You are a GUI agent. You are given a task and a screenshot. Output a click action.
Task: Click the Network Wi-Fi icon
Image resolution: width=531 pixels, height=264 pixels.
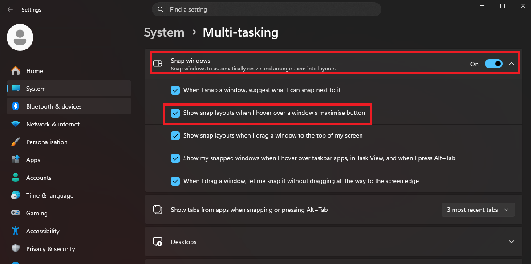point(16,124)
